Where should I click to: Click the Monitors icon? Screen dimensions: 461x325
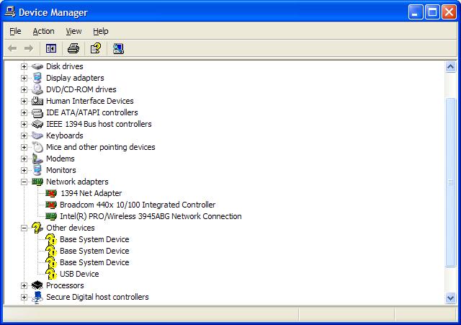[37, 170]
